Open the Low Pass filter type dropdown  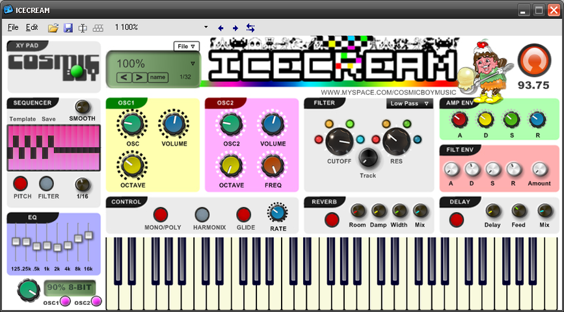pos(409,103)
